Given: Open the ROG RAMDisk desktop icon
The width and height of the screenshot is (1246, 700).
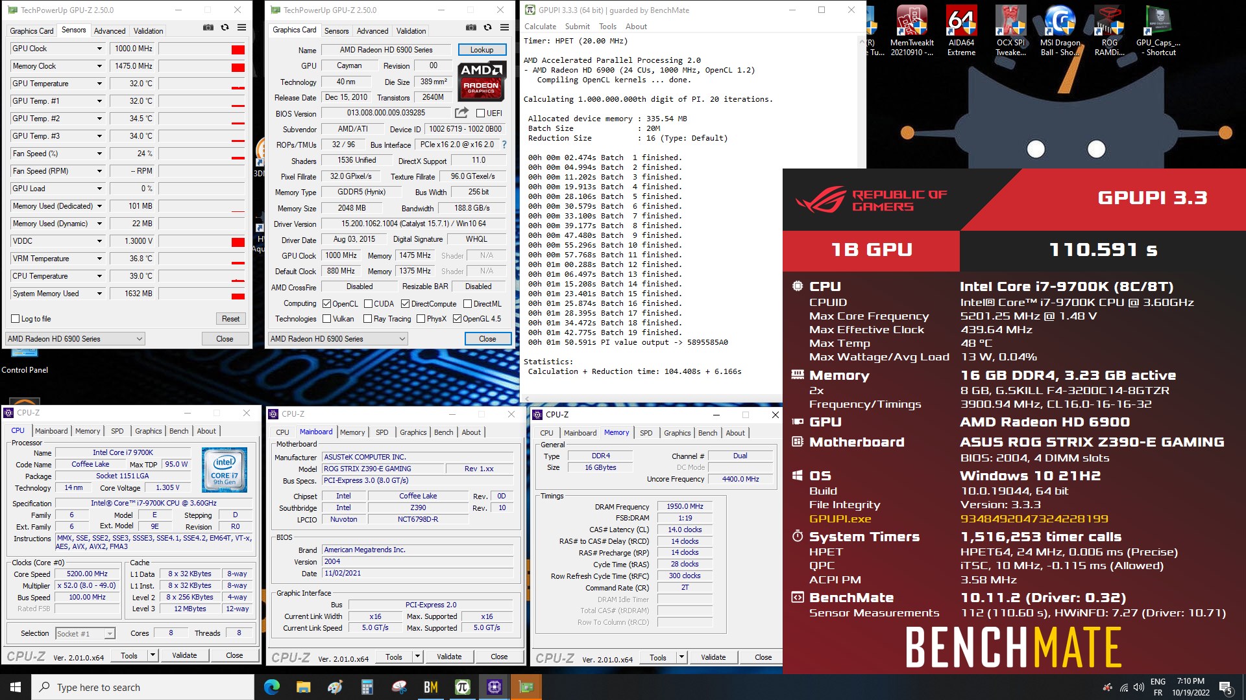Looking at the screenshot, I should pyautogui.click(x=1109, y=30).
